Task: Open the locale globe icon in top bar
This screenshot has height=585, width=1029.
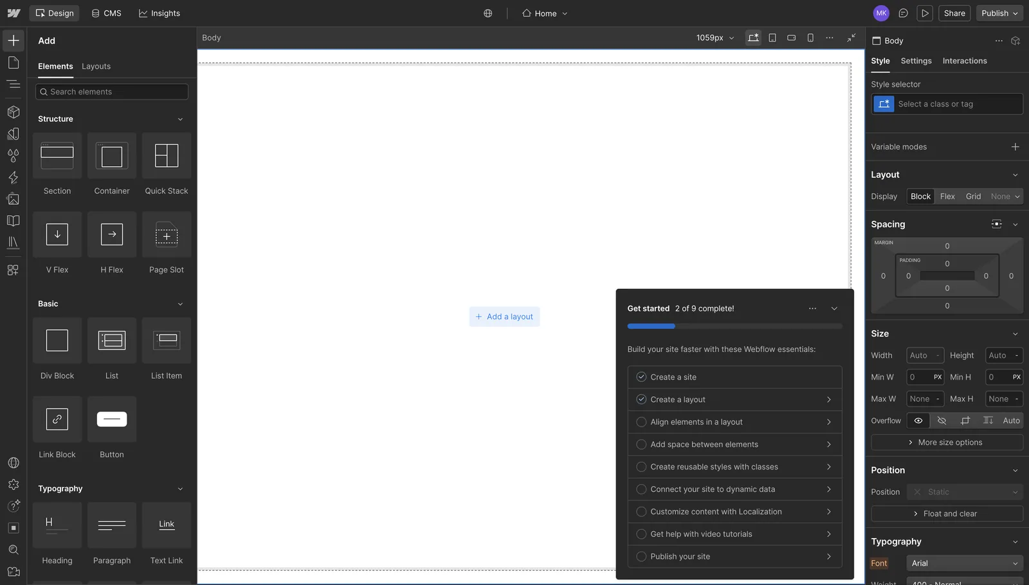Action: coord(488,13)
